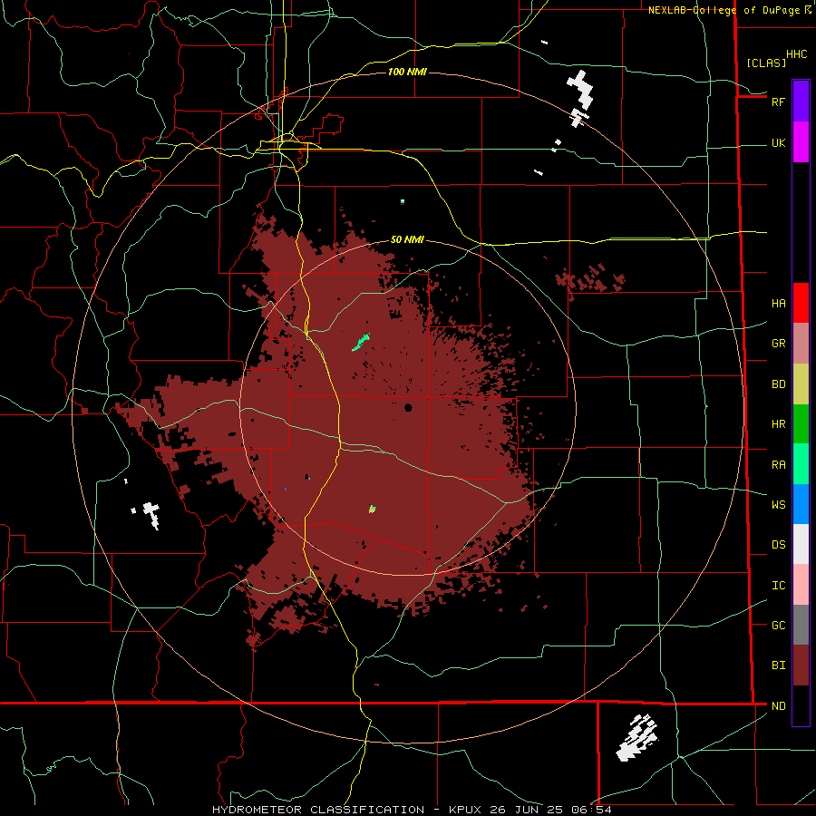Click the BD legend label
Image resolution: width=816 pixels, height=816 pixels.
[x=778, y=384]
